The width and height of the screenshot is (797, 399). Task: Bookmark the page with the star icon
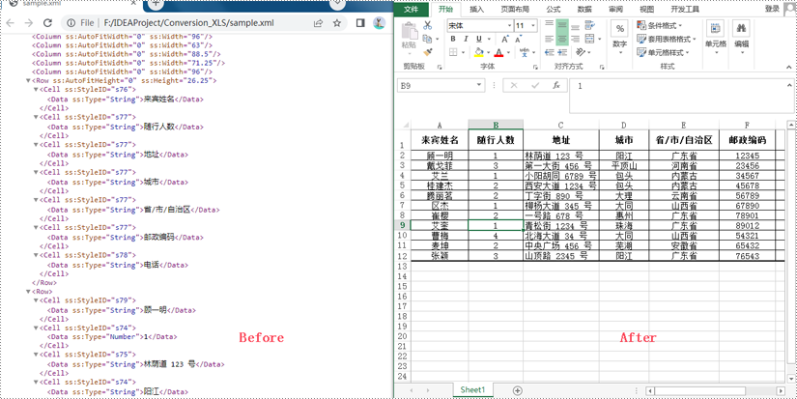click(336, 23)
